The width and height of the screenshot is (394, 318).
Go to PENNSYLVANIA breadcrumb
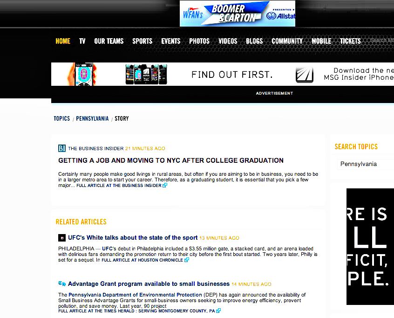(x=92, y=118)
